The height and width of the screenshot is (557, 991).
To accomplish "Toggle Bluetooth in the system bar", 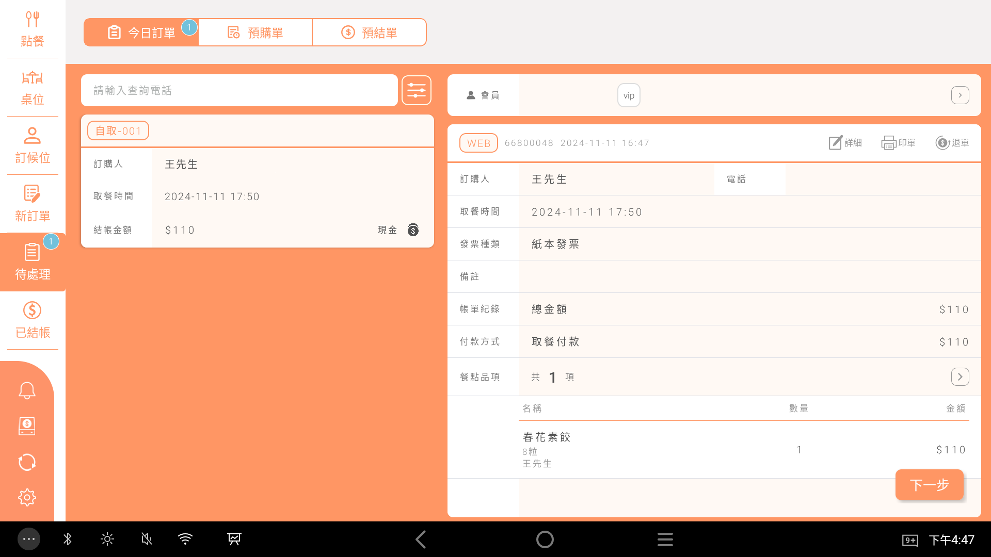I will pos(68,539).
